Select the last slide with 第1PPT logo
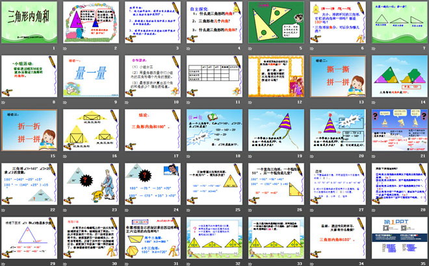Screen dimensions: 429x266 398,237
